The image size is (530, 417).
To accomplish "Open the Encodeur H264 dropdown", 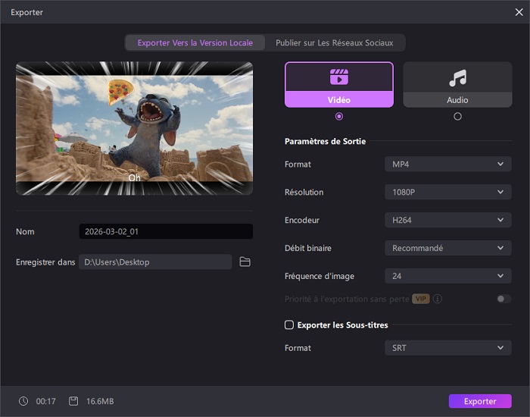I will click(x=448, y=220).
